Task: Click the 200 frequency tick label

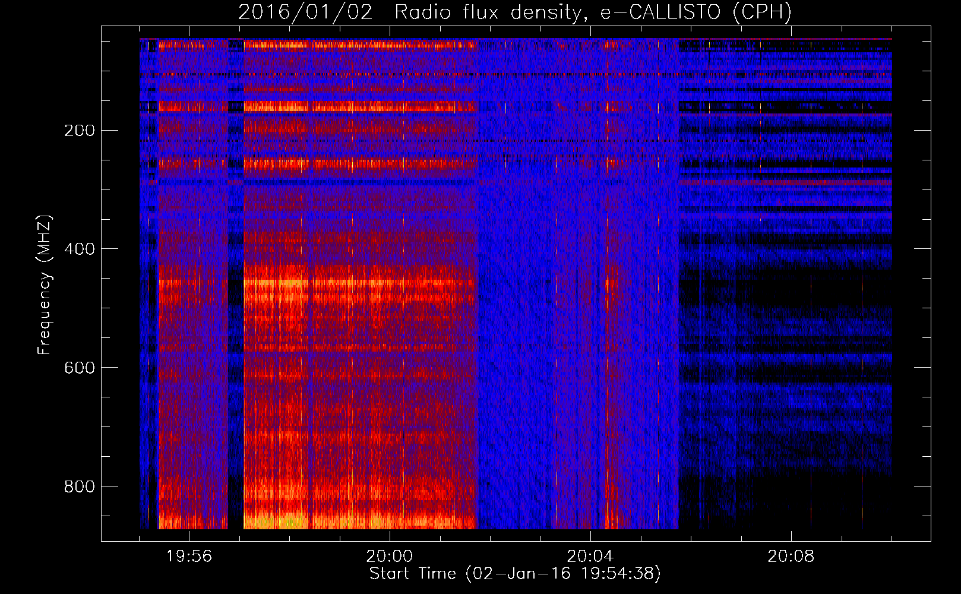Action: tap(80, 130)
